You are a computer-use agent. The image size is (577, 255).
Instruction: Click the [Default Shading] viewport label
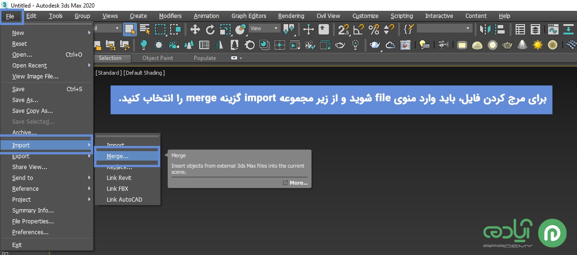coord(144,73)
